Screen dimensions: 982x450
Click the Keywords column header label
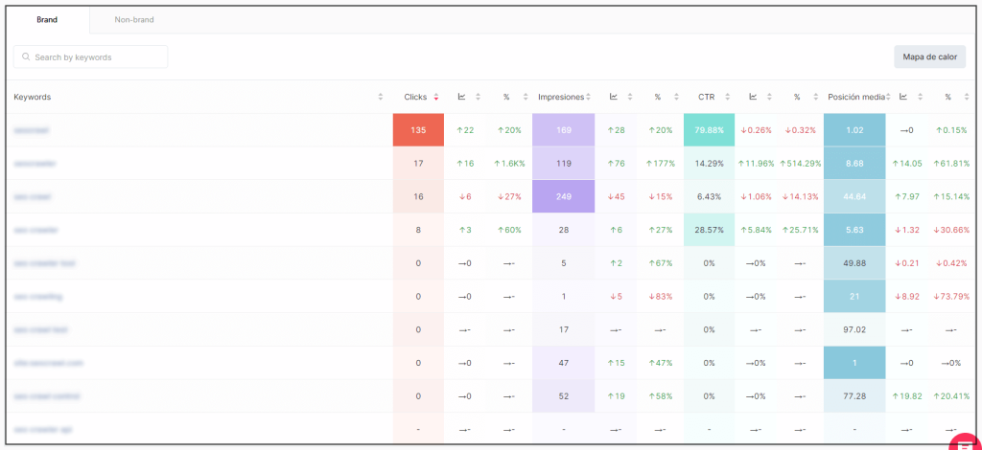pyautogui.click(x=33, y=97)
